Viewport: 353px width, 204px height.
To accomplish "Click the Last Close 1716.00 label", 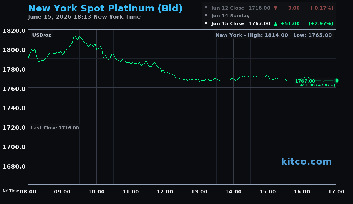I will pyautogui.click(x=55, y=128).
